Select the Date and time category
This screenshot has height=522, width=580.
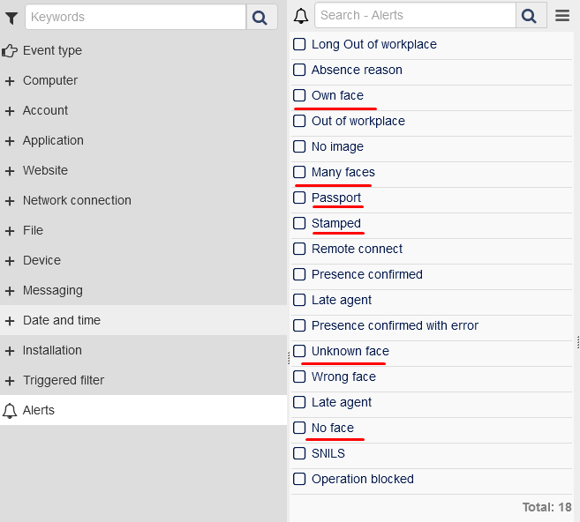pyautogui.click(x=62, y=320)
